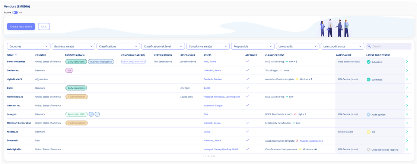Open the Webdigital.io row chevron
The height and width of the screenshot is (164, 417).
[407, 149]
